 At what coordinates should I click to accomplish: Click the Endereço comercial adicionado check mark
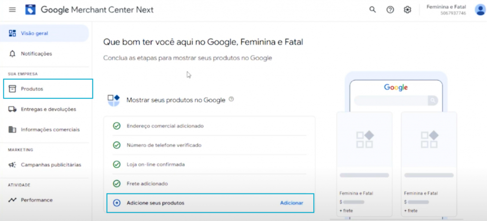pos(117,126)
